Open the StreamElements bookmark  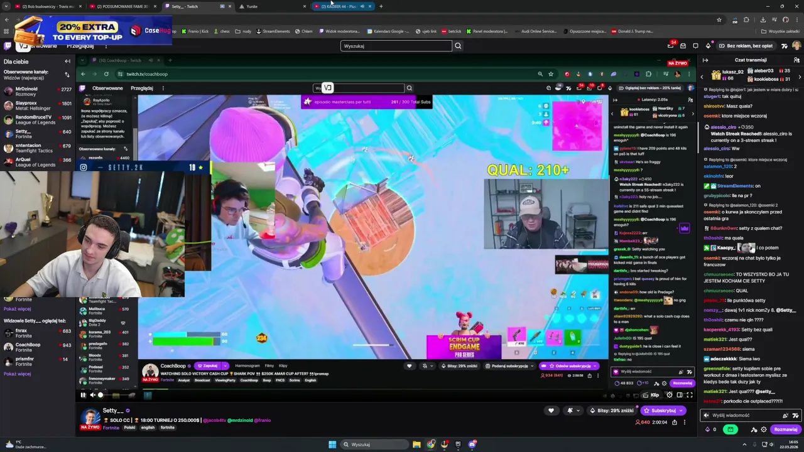pos(273,31)
